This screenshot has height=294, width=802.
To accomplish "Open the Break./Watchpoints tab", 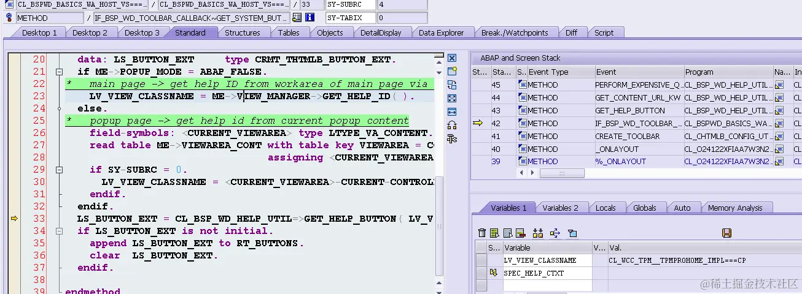I will pos(515,33).
